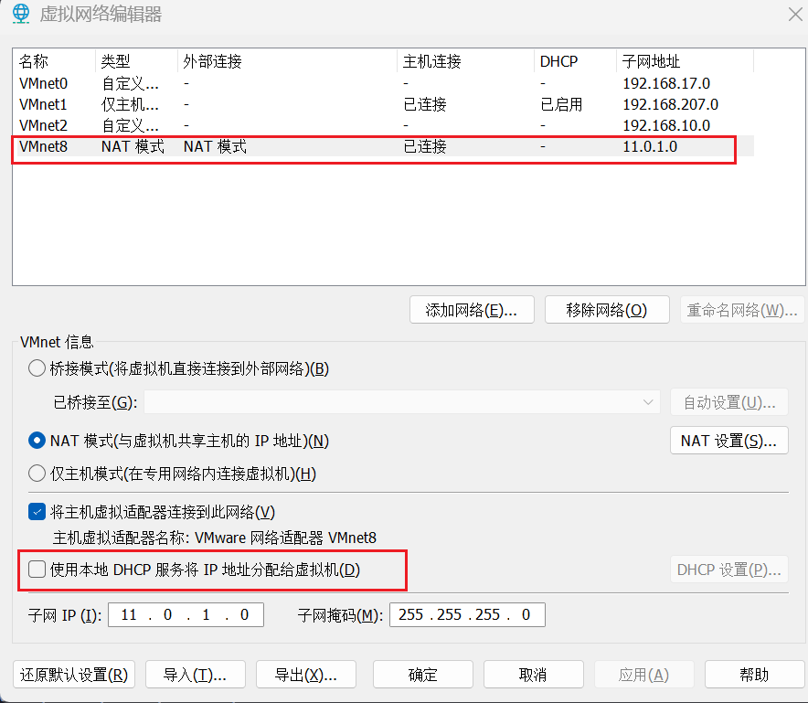Select the VMnet1 host-only network row
The height and width of the screenshot is (703, 808).
(44, 104)
